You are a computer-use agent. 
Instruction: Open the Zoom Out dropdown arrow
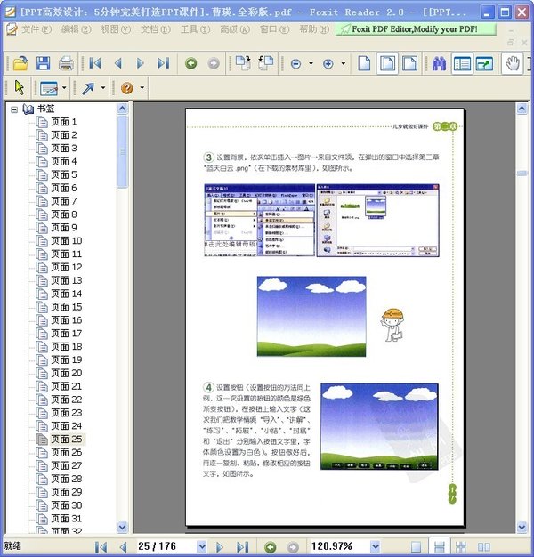click(x=311, y=63)
